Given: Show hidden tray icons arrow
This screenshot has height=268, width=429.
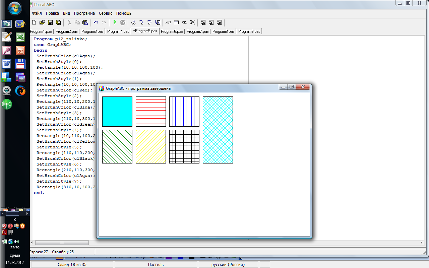Looking at the screenshot, I should coord(15,220).
